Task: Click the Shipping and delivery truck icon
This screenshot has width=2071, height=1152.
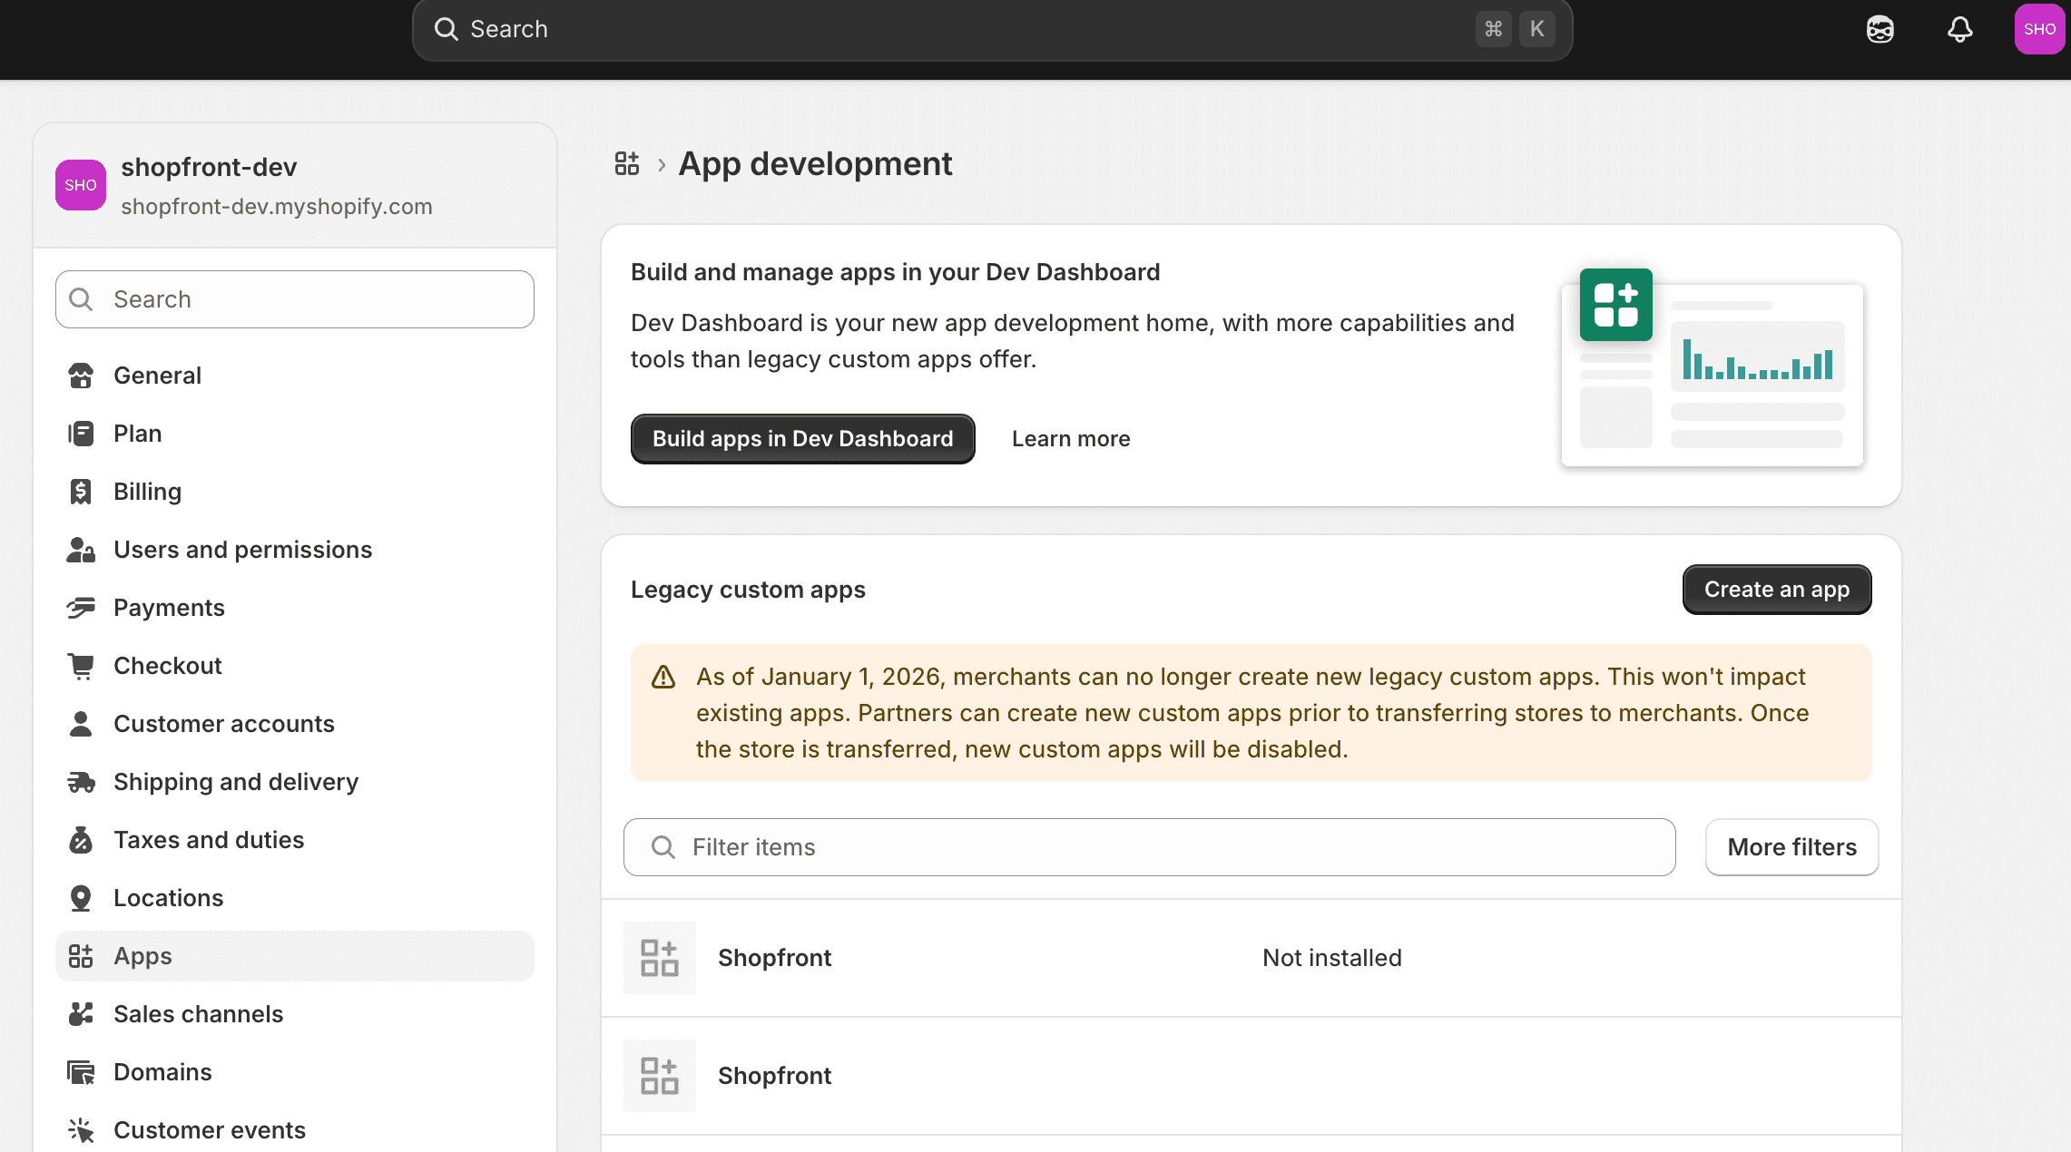Action: pos(81,782)
